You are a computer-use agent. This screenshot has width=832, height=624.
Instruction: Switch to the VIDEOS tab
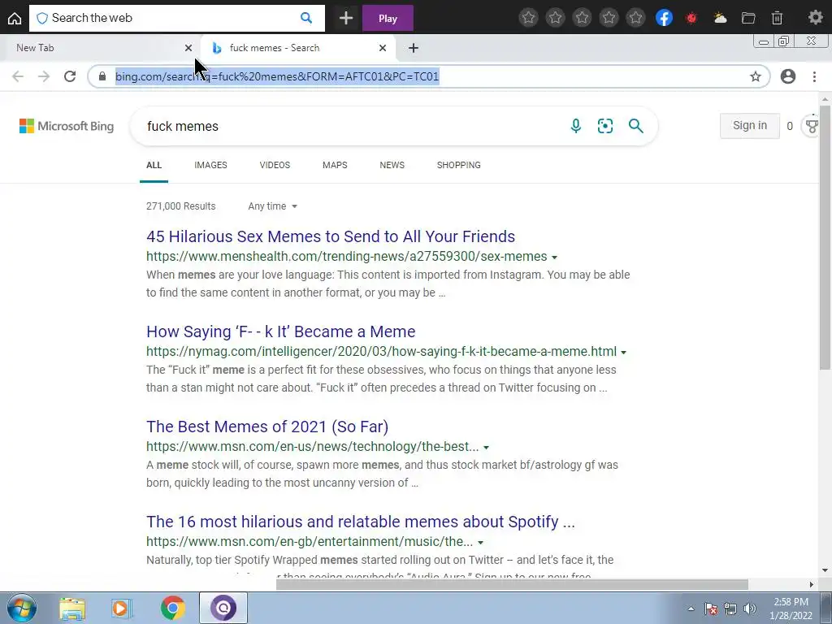pyautogui.click(x=275, y=165)
